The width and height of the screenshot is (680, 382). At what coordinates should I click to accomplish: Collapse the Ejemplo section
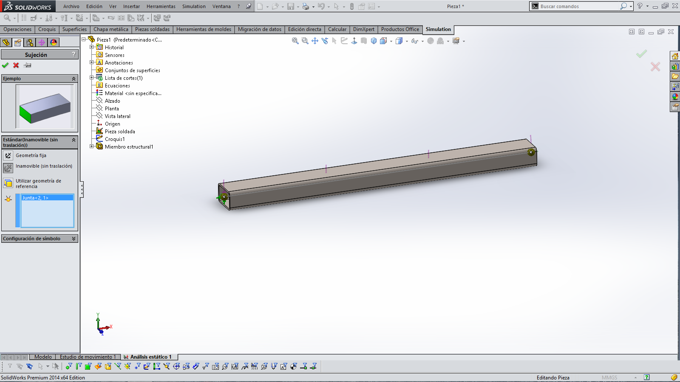tap(74, 79)
